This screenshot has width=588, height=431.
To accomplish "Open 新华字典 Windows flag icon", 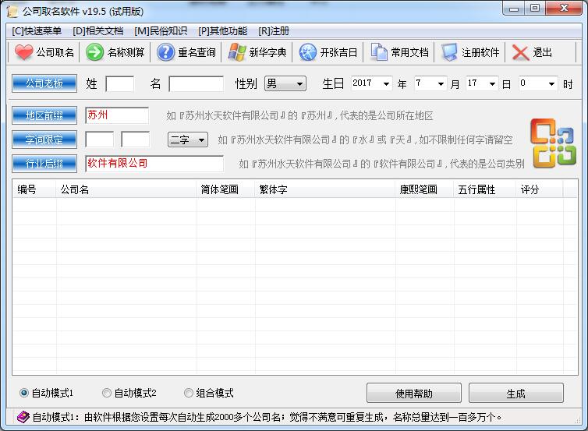I will (x=236, y=52).
